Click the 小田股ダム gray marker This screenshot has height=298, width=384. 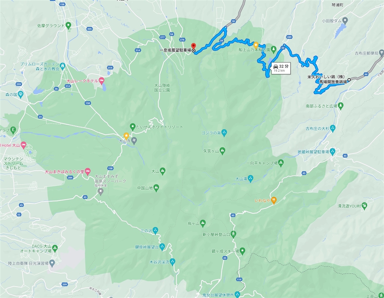click(x=345, y=21)
